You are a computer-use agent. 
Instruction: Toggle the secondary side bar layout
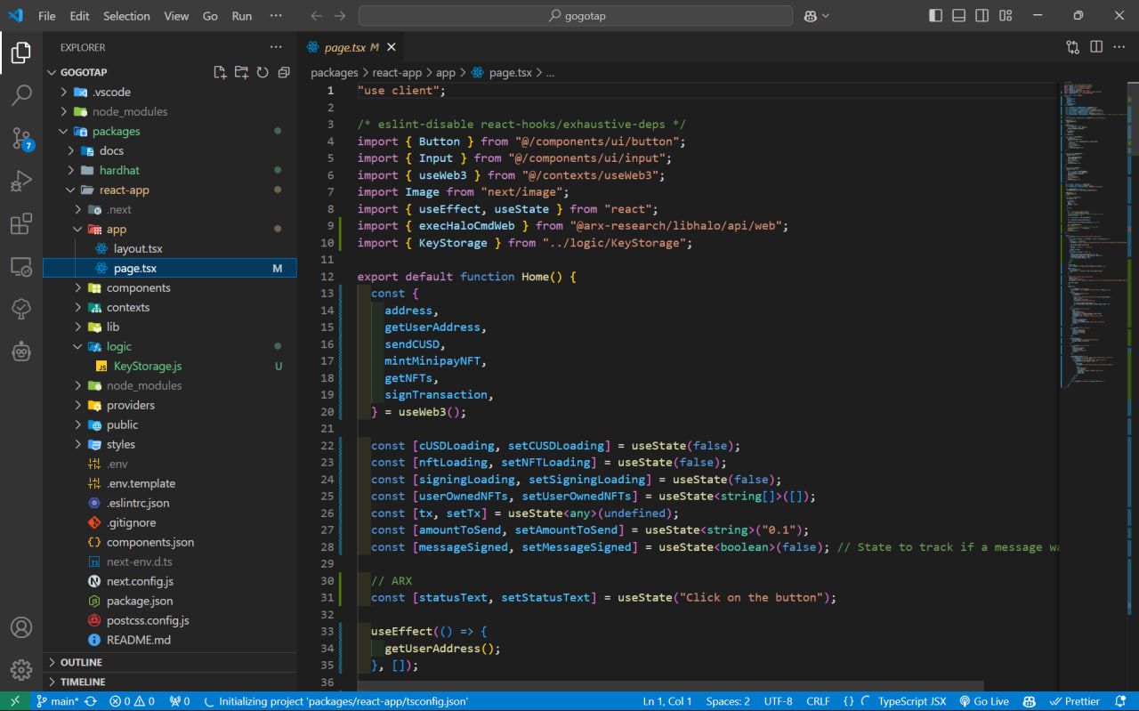pyautogui.click(x=981, y=16)
